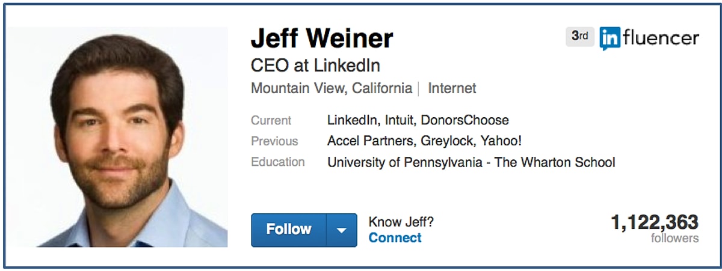This screenshot has width=722, height=271.
Task: Open DonorsChoose in the Current row
Action: click(x=464, y=120)
